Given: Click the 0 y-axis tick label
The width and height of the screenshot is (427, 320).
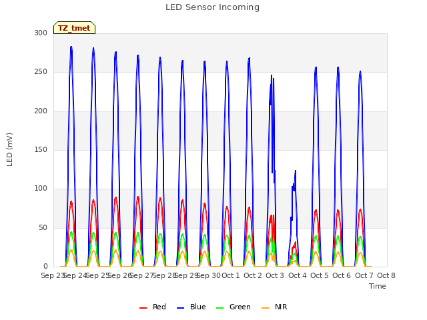Looking at the screenshot, I should 45,267.
